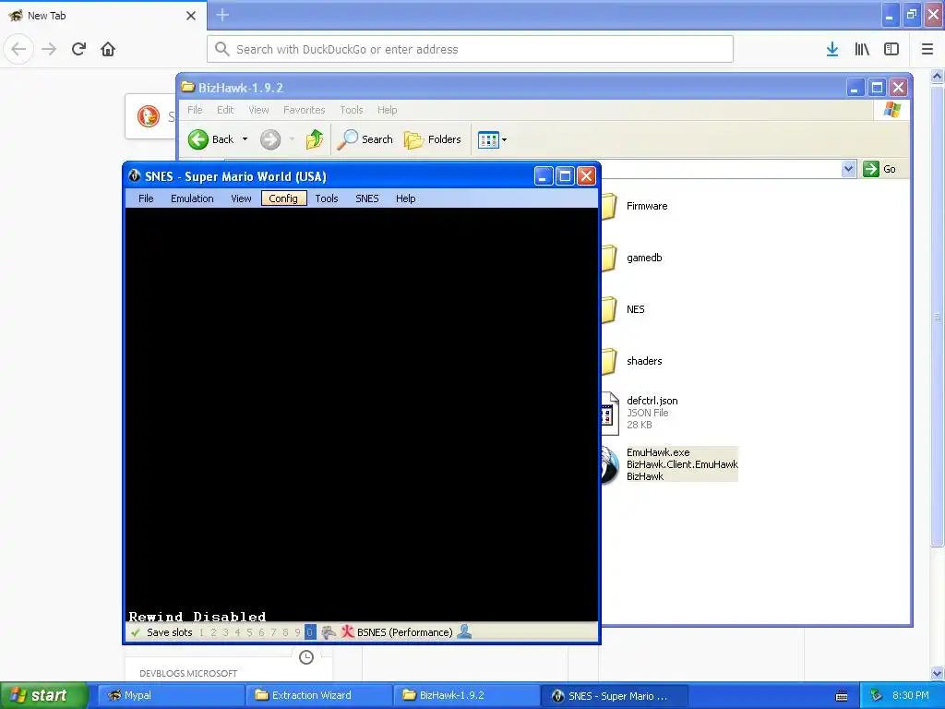Click scroll down arrow of browser scrollbar
This screenshot has height=709, width=945.
pyautogui.click(x=938, y=673)
